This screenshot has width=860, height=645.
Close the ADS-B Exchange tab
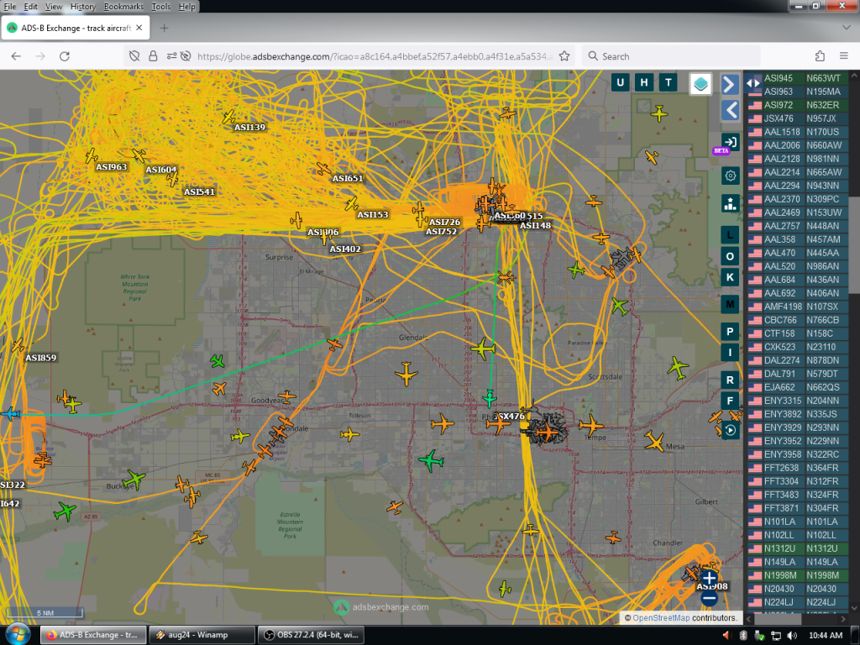pos(139,28)
